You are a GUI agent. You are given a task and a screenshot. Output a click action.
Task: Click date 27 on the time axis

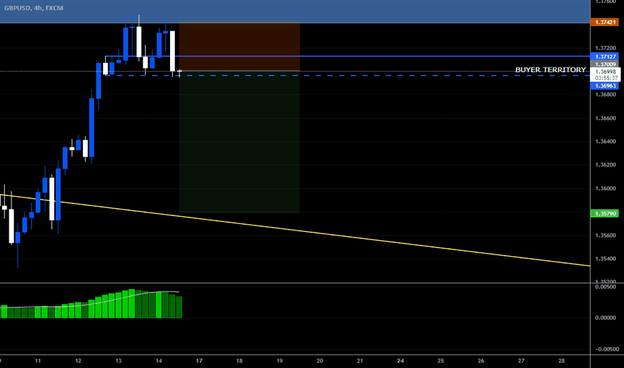click(521, 361)
